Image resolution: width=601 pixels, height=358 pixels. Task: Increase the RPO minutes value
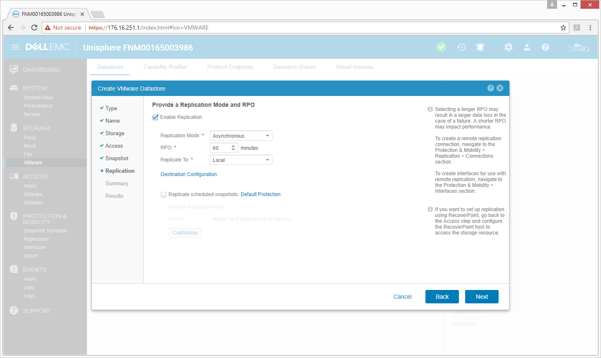[233, 146]
